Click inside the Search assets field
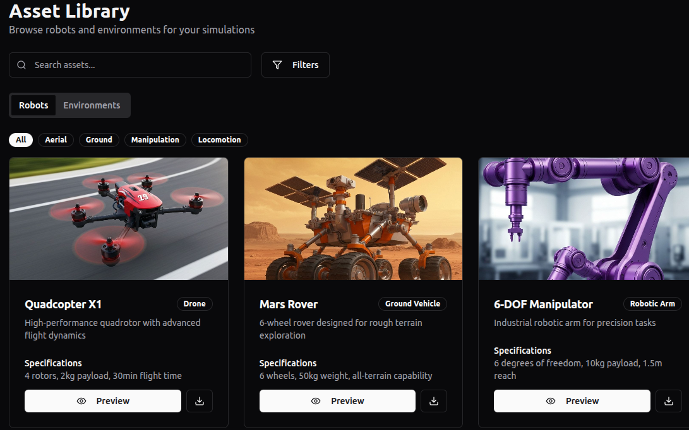The height and width of the screenshot is (430, 689). point(129,65)
